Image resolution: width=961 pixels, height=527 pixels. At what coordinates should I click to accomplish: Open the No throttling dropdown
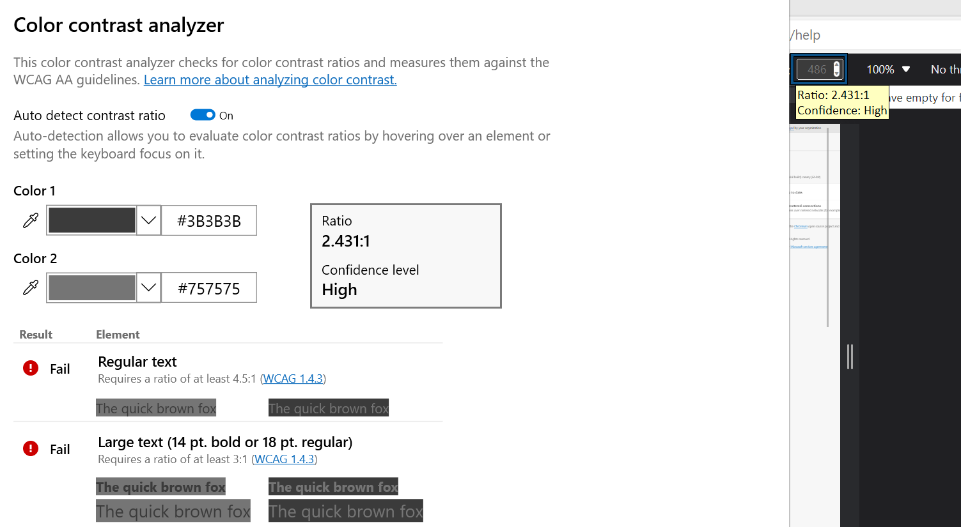(x=946, y=69)
